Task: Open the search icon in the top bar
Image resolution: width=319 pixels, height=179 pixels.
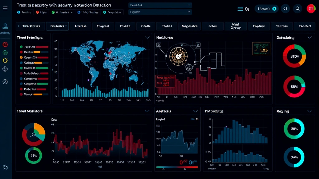Action: click(298, 8)
